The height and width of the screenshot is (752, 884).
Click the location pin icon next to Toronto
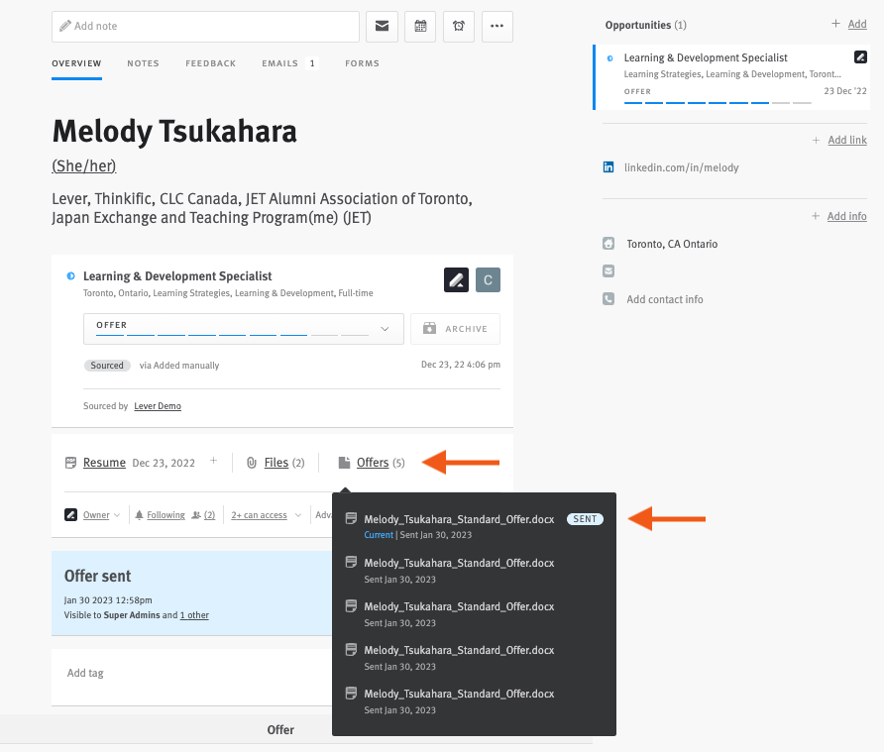click(608, 243)
